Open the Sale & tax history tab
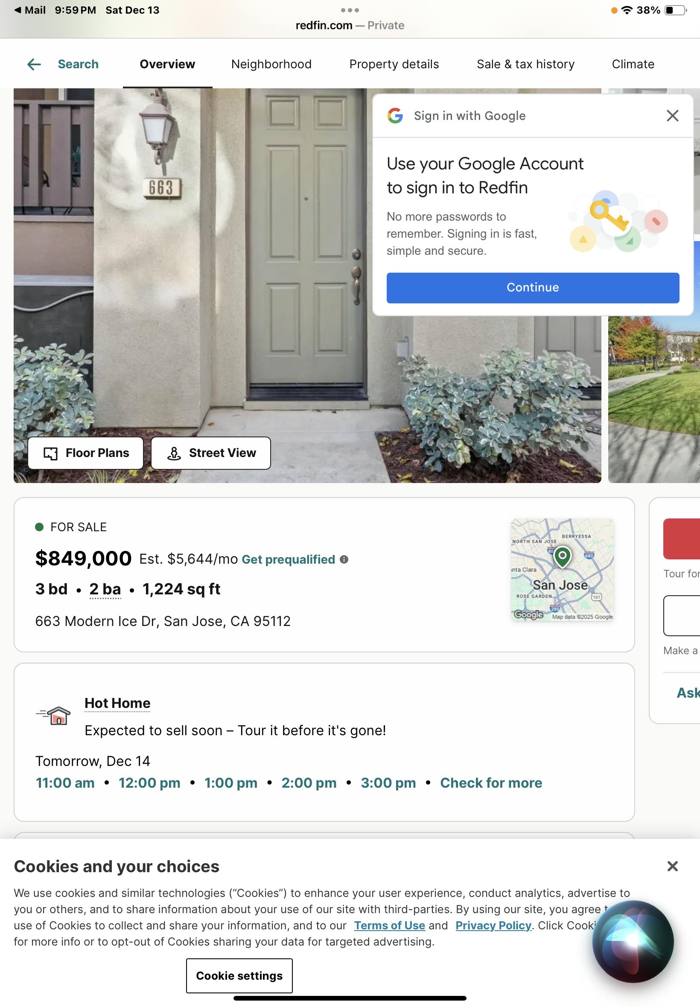700x1007 pixels. pos(525,64)
